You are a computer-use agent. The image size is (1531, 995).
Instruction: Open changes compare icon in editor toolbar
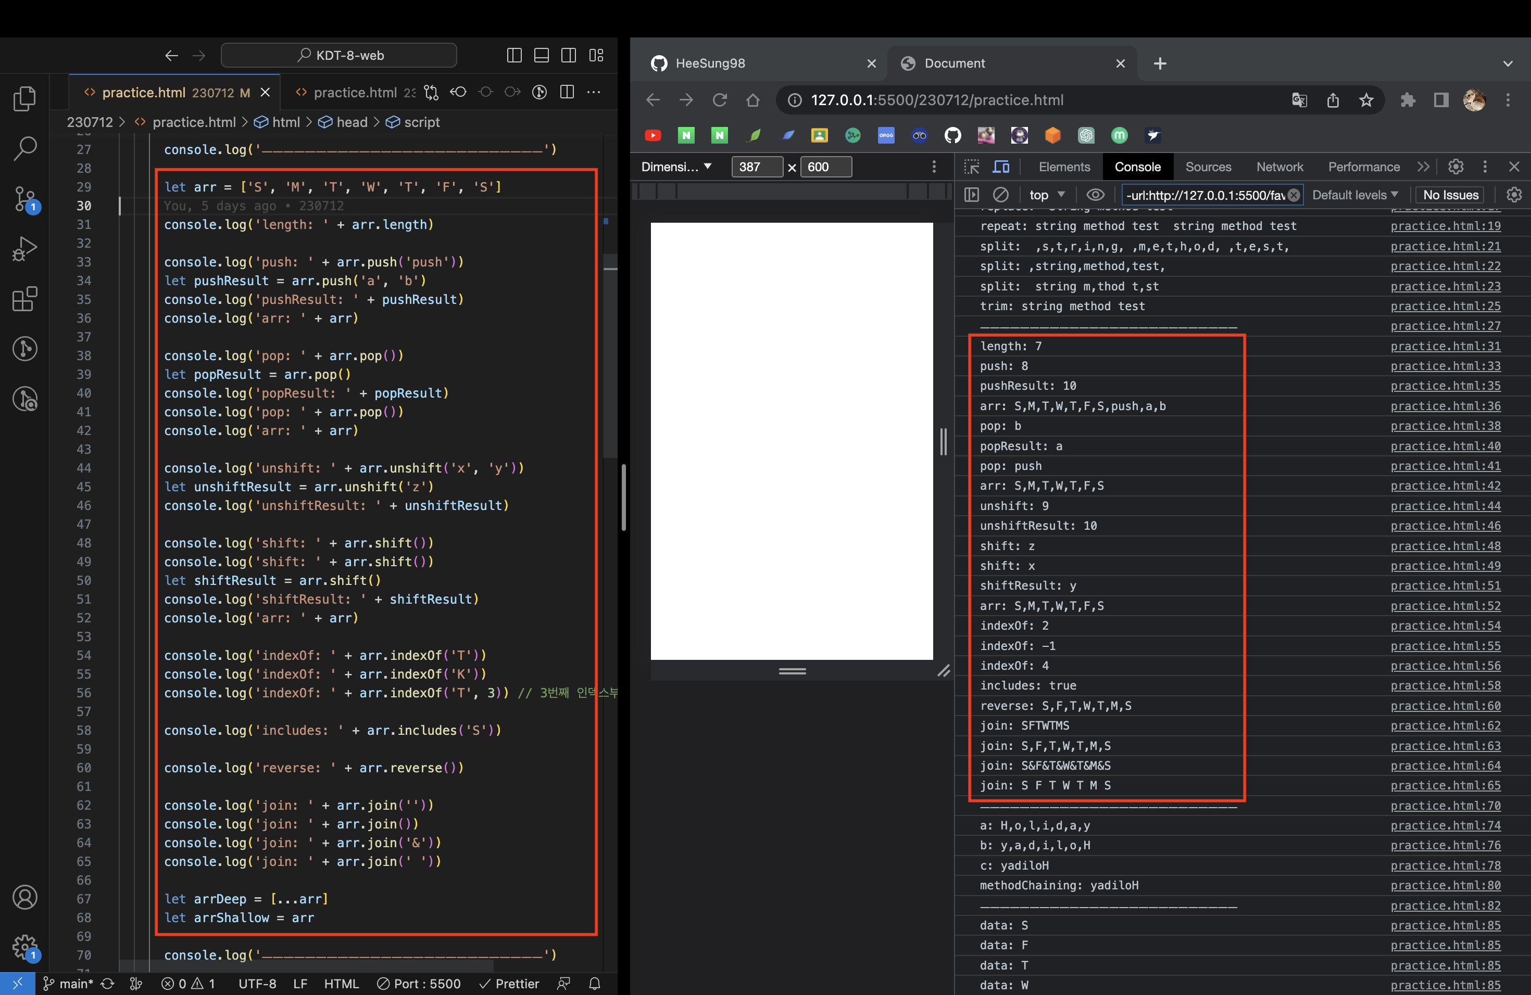pyautogui.click(x=431, y=93)
